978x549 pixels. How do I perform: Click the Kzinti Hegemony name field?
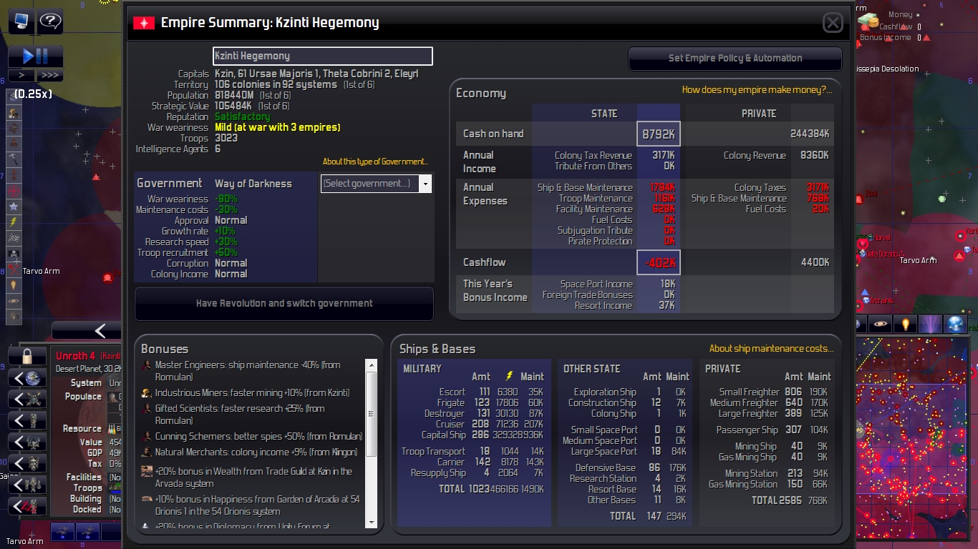[323, 56]
